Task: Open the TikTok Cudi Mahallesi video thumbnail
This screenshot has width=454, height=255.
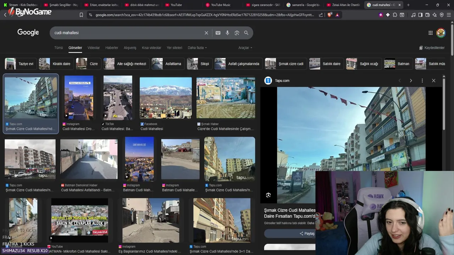Action: pos(118,98)
